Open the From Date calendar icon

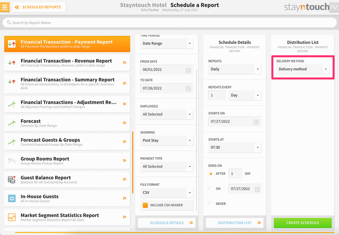coord(188,70)
